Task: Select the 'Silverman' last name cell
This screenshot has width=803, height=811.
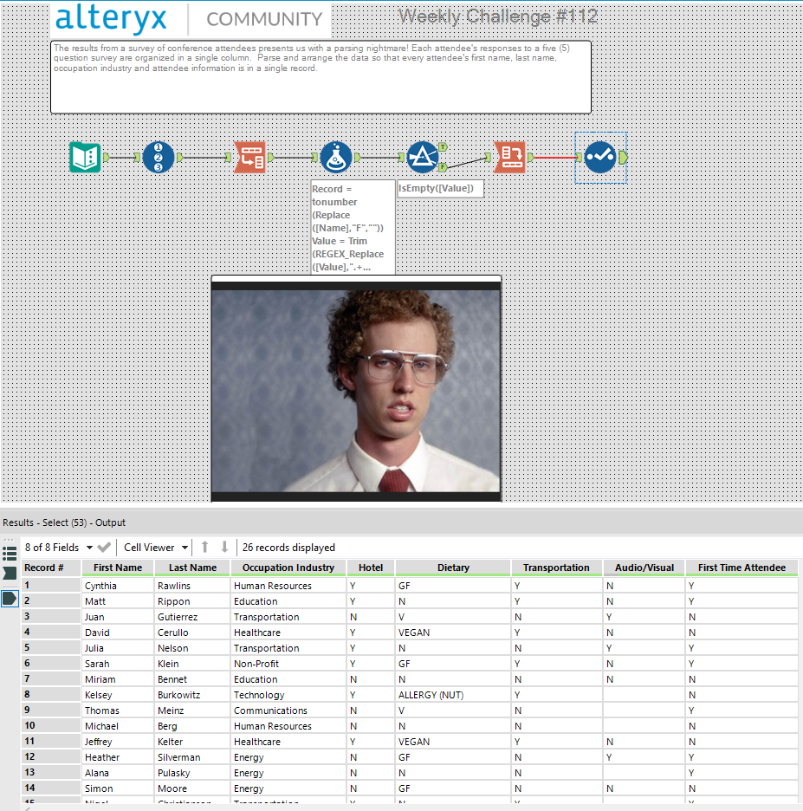Action: pyautogui.click(x=192, y=756)
